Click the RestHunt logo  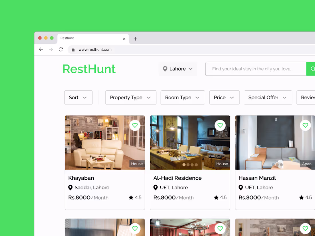coord(89,69)
